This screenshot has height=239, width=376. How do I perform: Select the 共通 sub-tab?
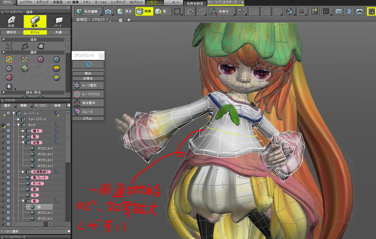(x=58, y=32)
